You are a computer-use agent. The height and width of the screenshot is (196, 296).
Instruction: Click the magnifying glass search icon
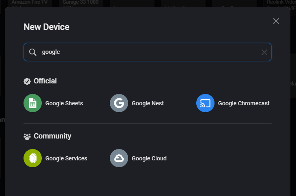pyautogui.click(x=33, y=52)
